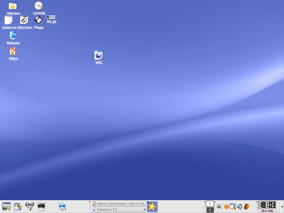This screenshot has height=213, width=284.
Task: Click the 18:03 digital clock
Action: [267, 205]
